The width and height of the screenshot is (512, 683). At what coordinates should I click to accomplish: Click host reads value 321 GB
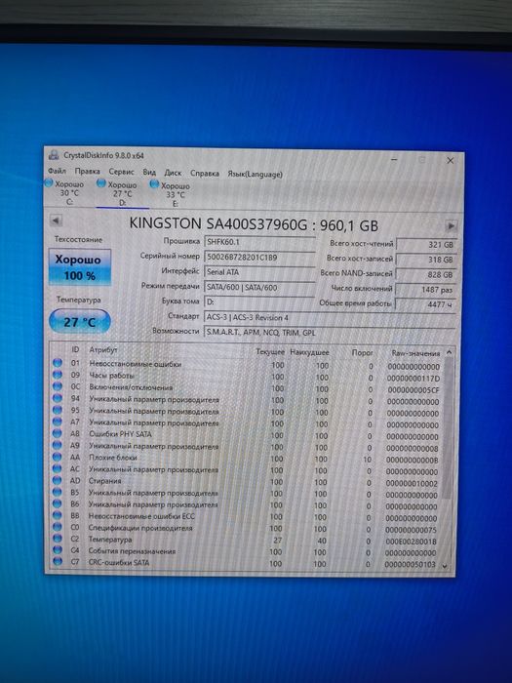coord(426,245)
